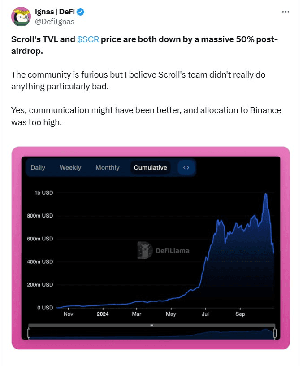Click the penguin profile avatar
Viewport: 307px width, 366px height.
pos(21,17)
